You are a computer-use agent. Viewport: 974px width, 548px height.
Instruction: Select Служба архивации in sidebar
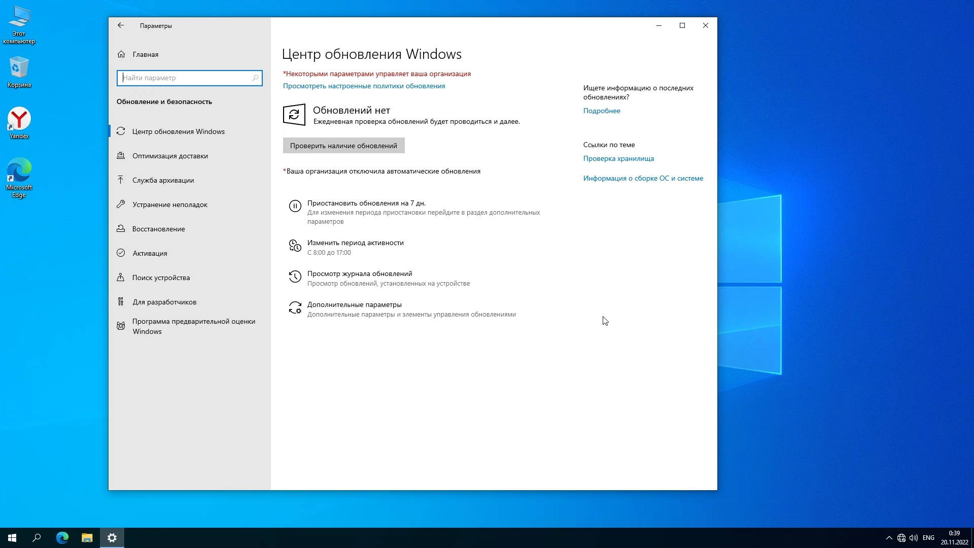coord(163,180)
